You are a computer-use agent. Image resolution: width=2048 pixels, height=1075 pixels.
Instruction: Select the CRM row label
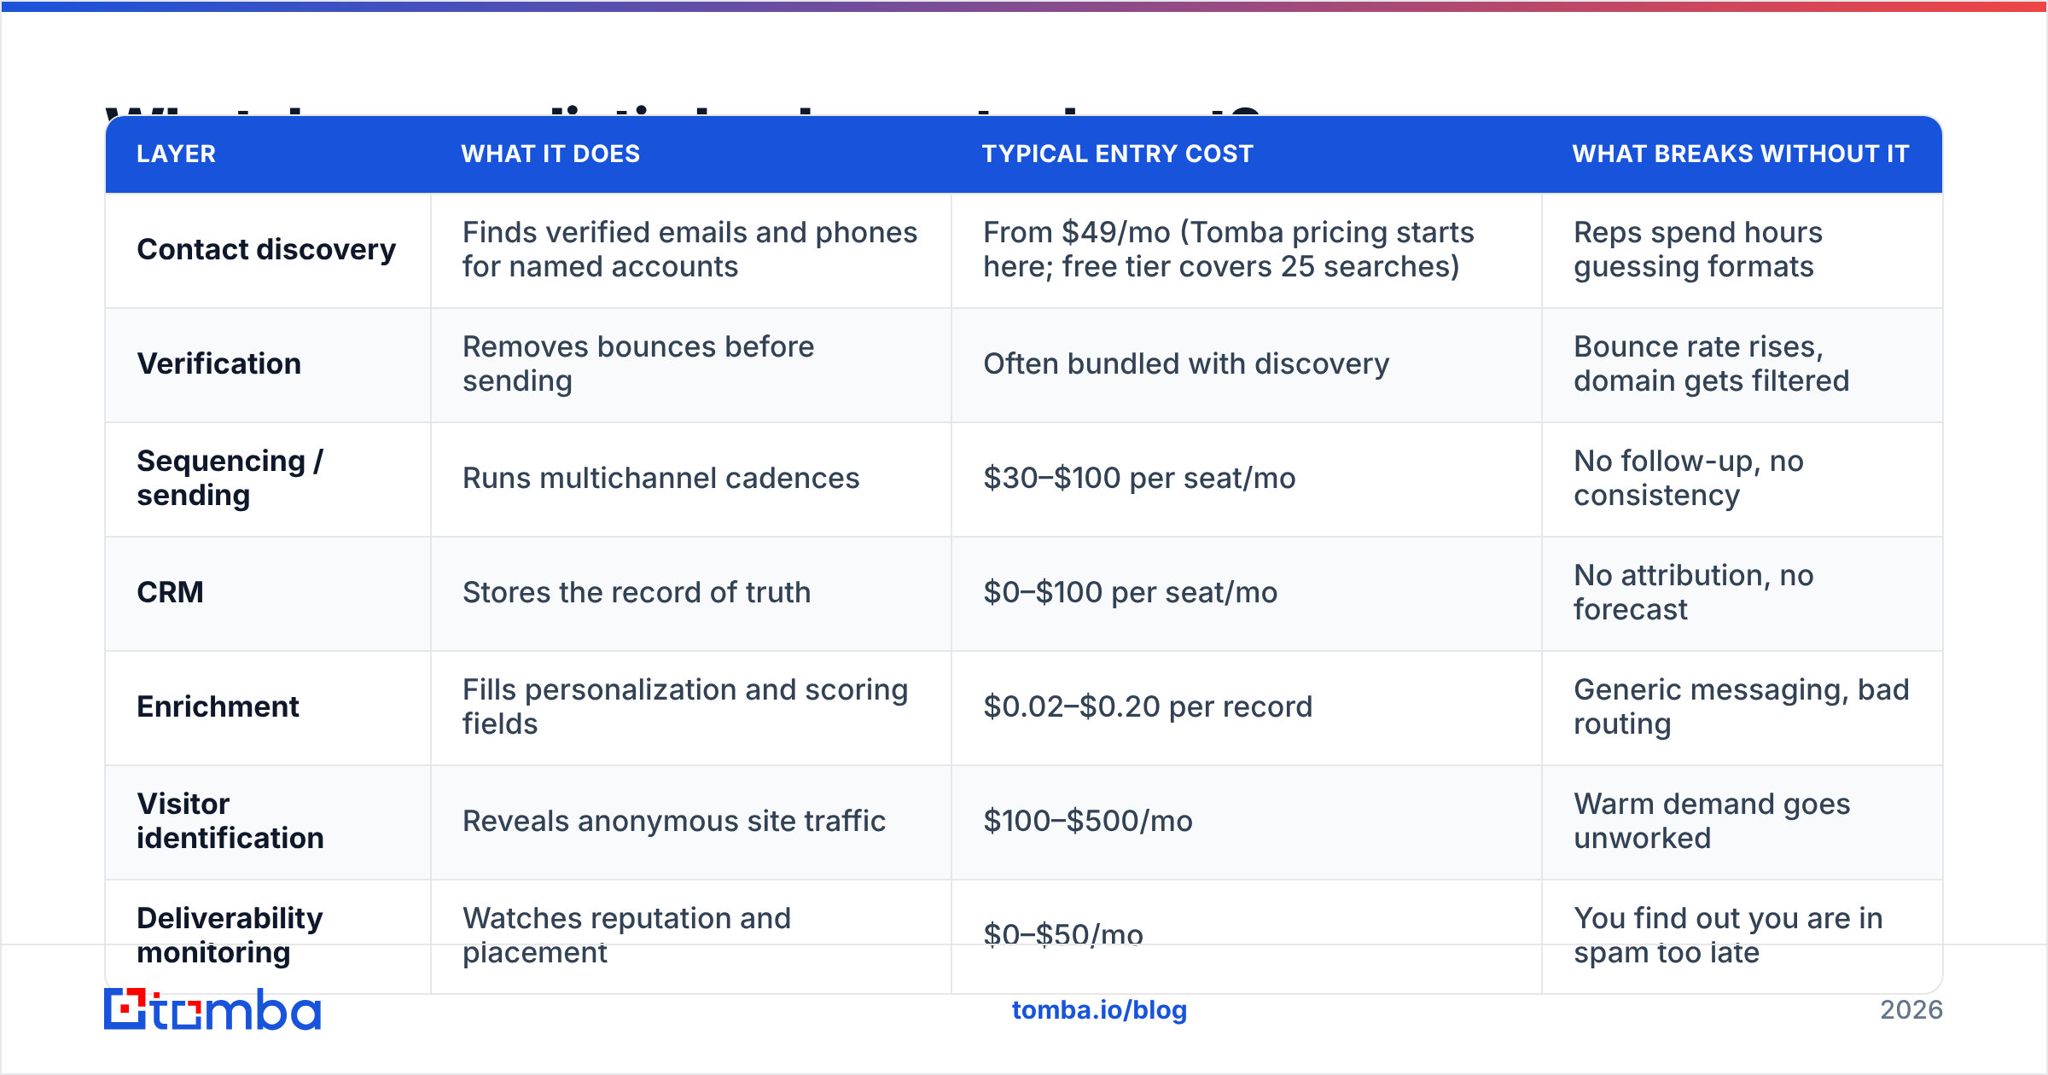point(170,592)
